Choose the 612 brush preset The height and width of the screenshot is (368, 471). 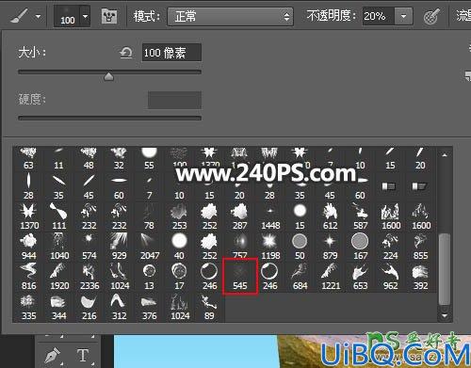point(330,216)
